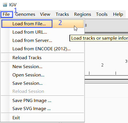Open the Tools menu

tap(102, 14)
